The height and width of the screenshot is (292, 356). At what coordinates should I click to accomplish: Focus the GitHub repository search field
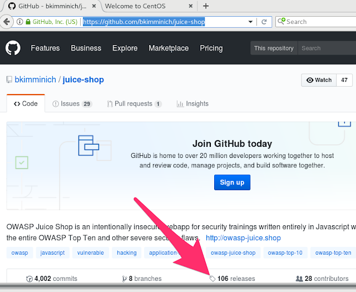327,48
